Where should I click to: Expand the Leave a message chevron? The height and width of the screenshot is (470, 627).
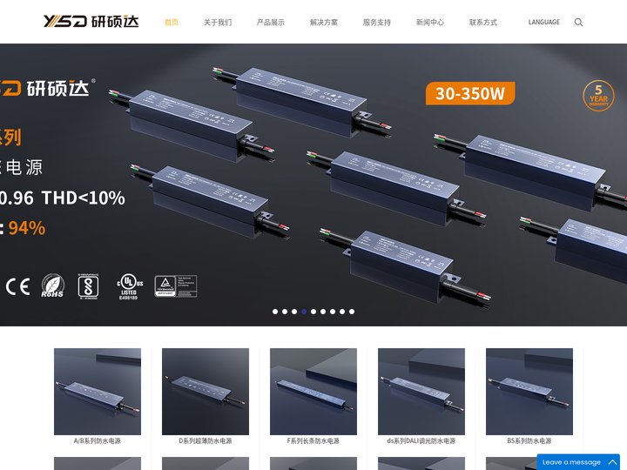tap(612, 462)
